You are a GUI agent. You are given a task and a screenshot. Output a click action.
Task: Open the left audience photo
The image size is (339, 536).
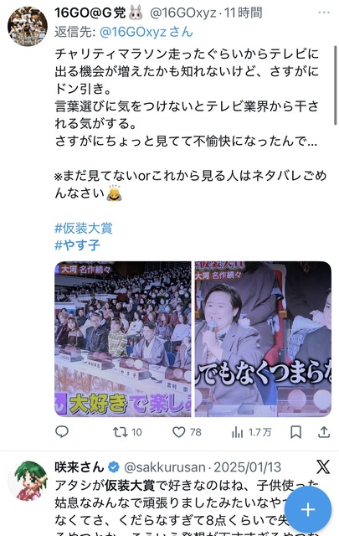pyautogui.click(x=123, y=339)
